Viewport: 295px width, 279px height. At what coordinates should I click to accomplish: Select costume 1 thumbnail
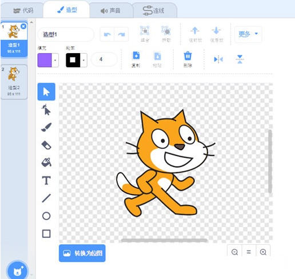point(14,39)
